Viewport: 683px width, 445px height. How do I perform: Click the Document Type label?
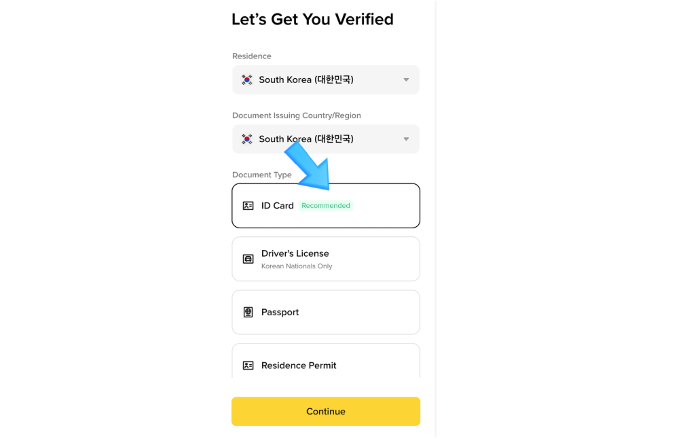261,175
